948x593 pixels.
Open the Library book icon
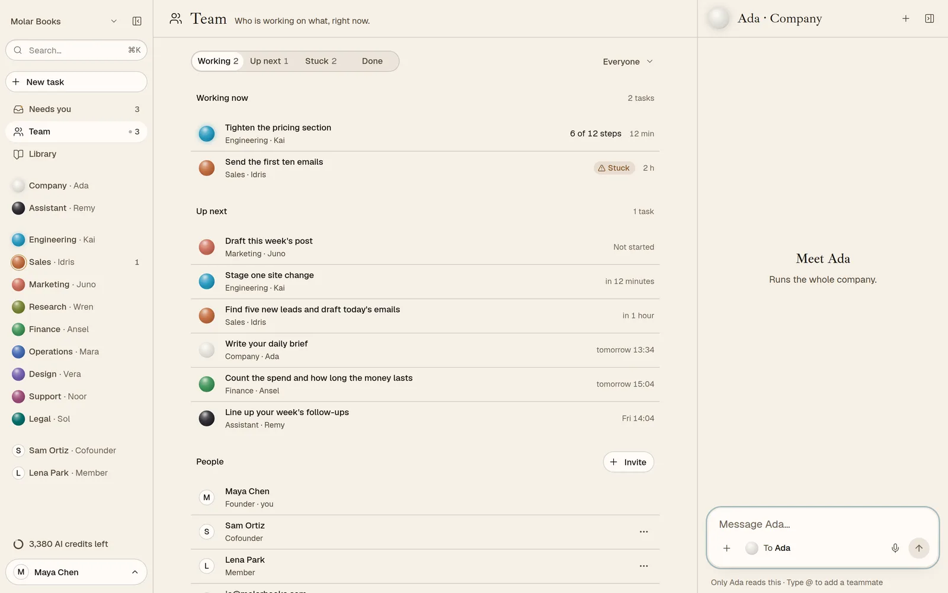[18, 154]
